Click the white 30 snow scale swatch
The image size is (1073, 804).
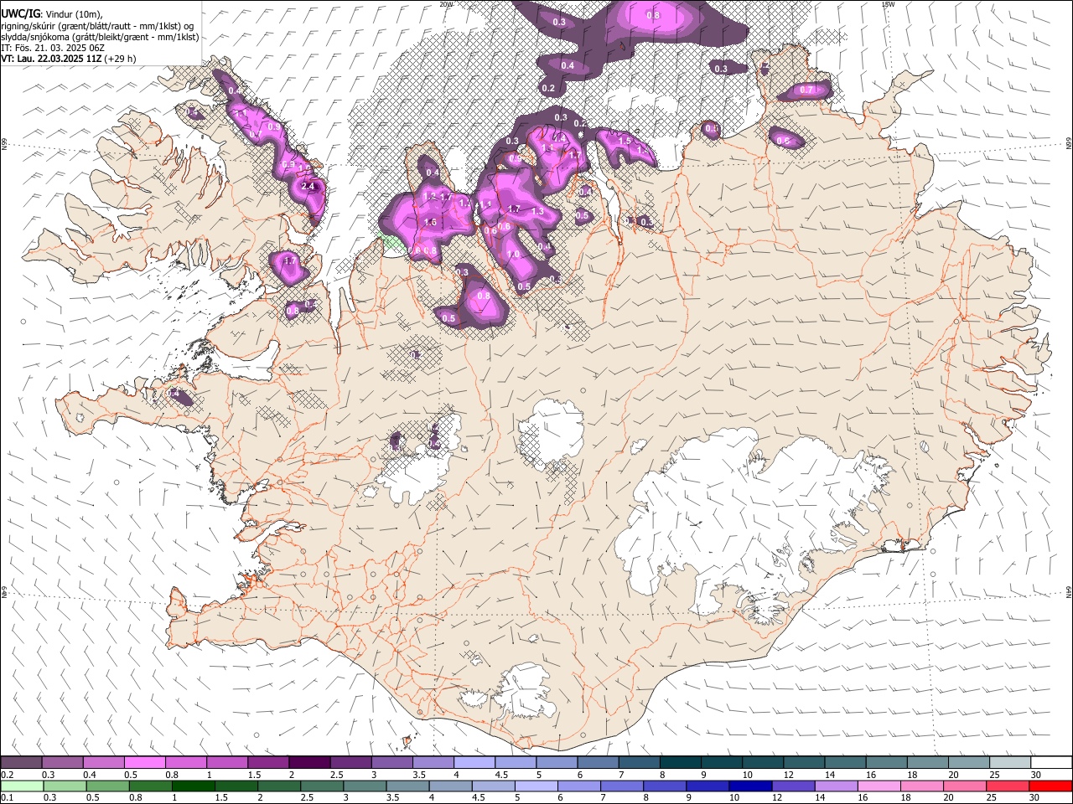point(1050,763)
